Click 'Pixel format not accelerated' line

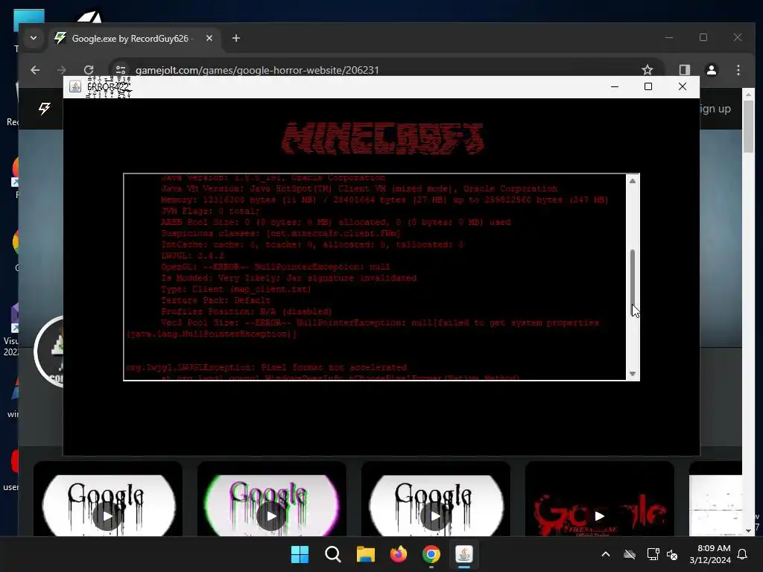[x=266, y=368]
